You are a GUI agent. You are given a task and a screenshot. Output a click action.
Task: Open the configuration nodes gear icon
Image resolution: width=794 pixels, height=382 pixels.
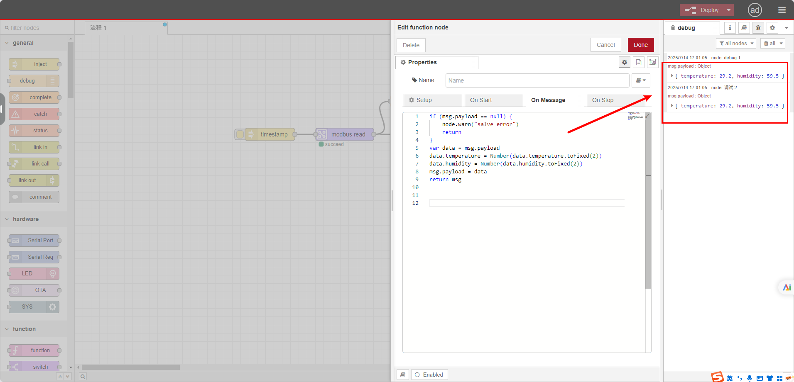772,28
